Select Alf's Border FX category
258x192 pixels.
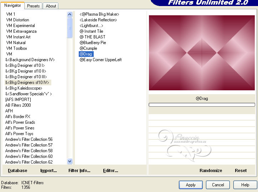[18, 117]
